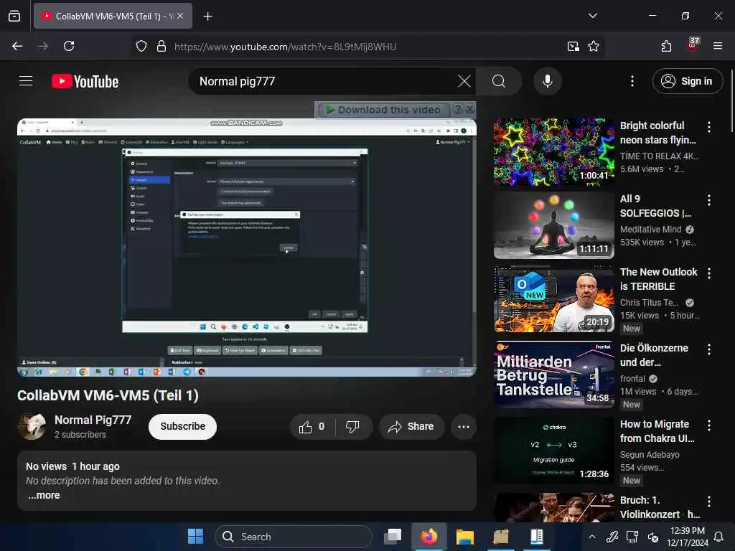Open options for Bruch Violinkonzert video
735x551 pixels.
click(x=708, y=501)
